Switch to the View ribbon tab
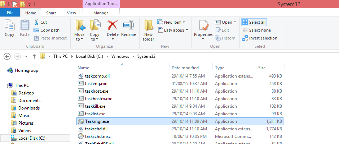The image size is (339, 144). tap(71, 13)
